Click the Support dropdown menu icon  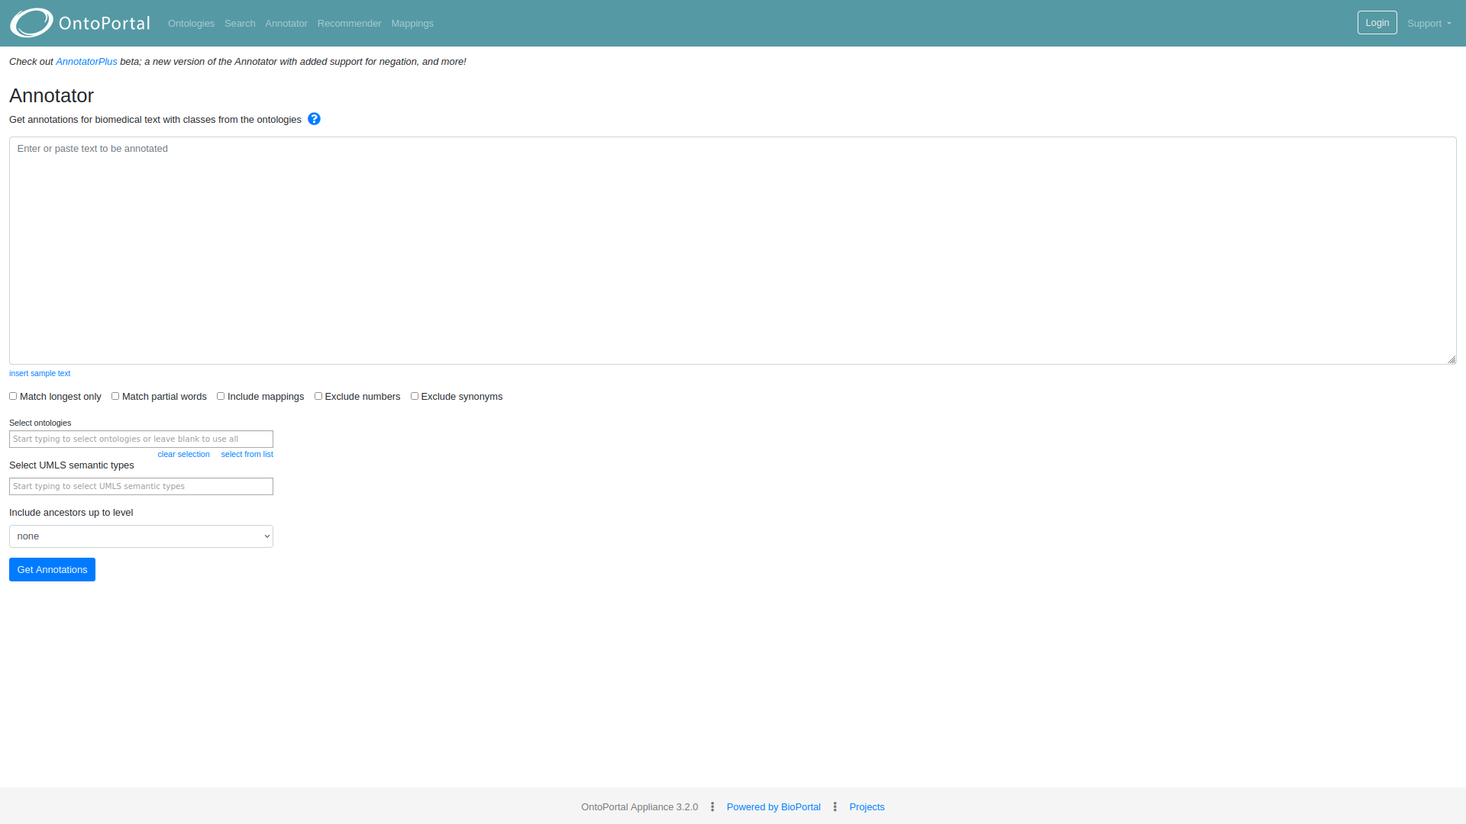[1449, 23]
